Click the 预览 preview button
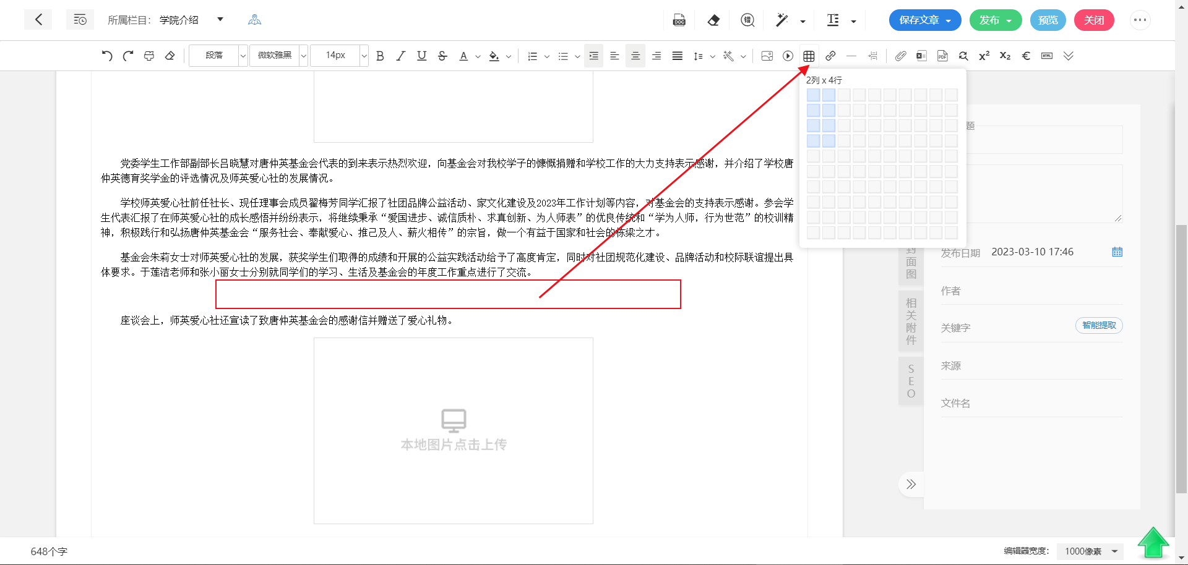 tap(1048, 20)
